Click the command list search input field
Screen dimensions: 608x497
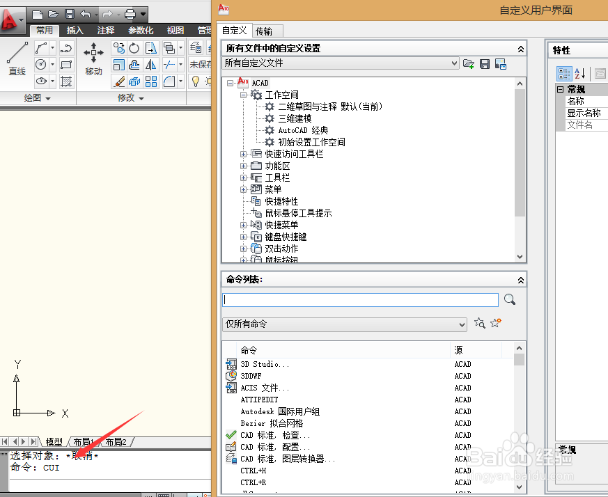tap(360, 300)
